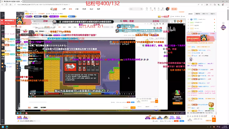Viewport: 229px width, 129px height.
Task: Click the yellow tag pill under the title
Action: [x=63, y=17]
